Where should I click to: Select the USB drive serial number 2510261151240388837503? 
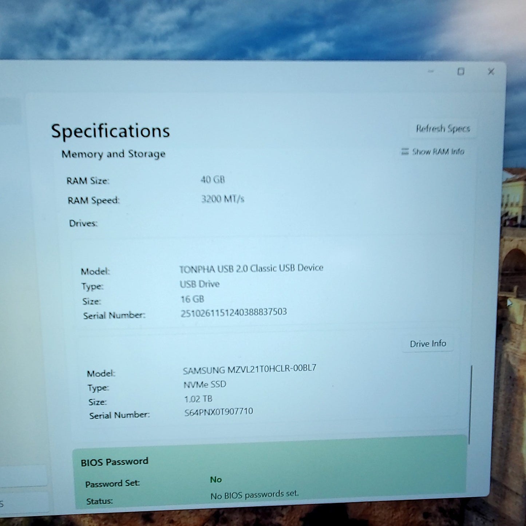234,312
